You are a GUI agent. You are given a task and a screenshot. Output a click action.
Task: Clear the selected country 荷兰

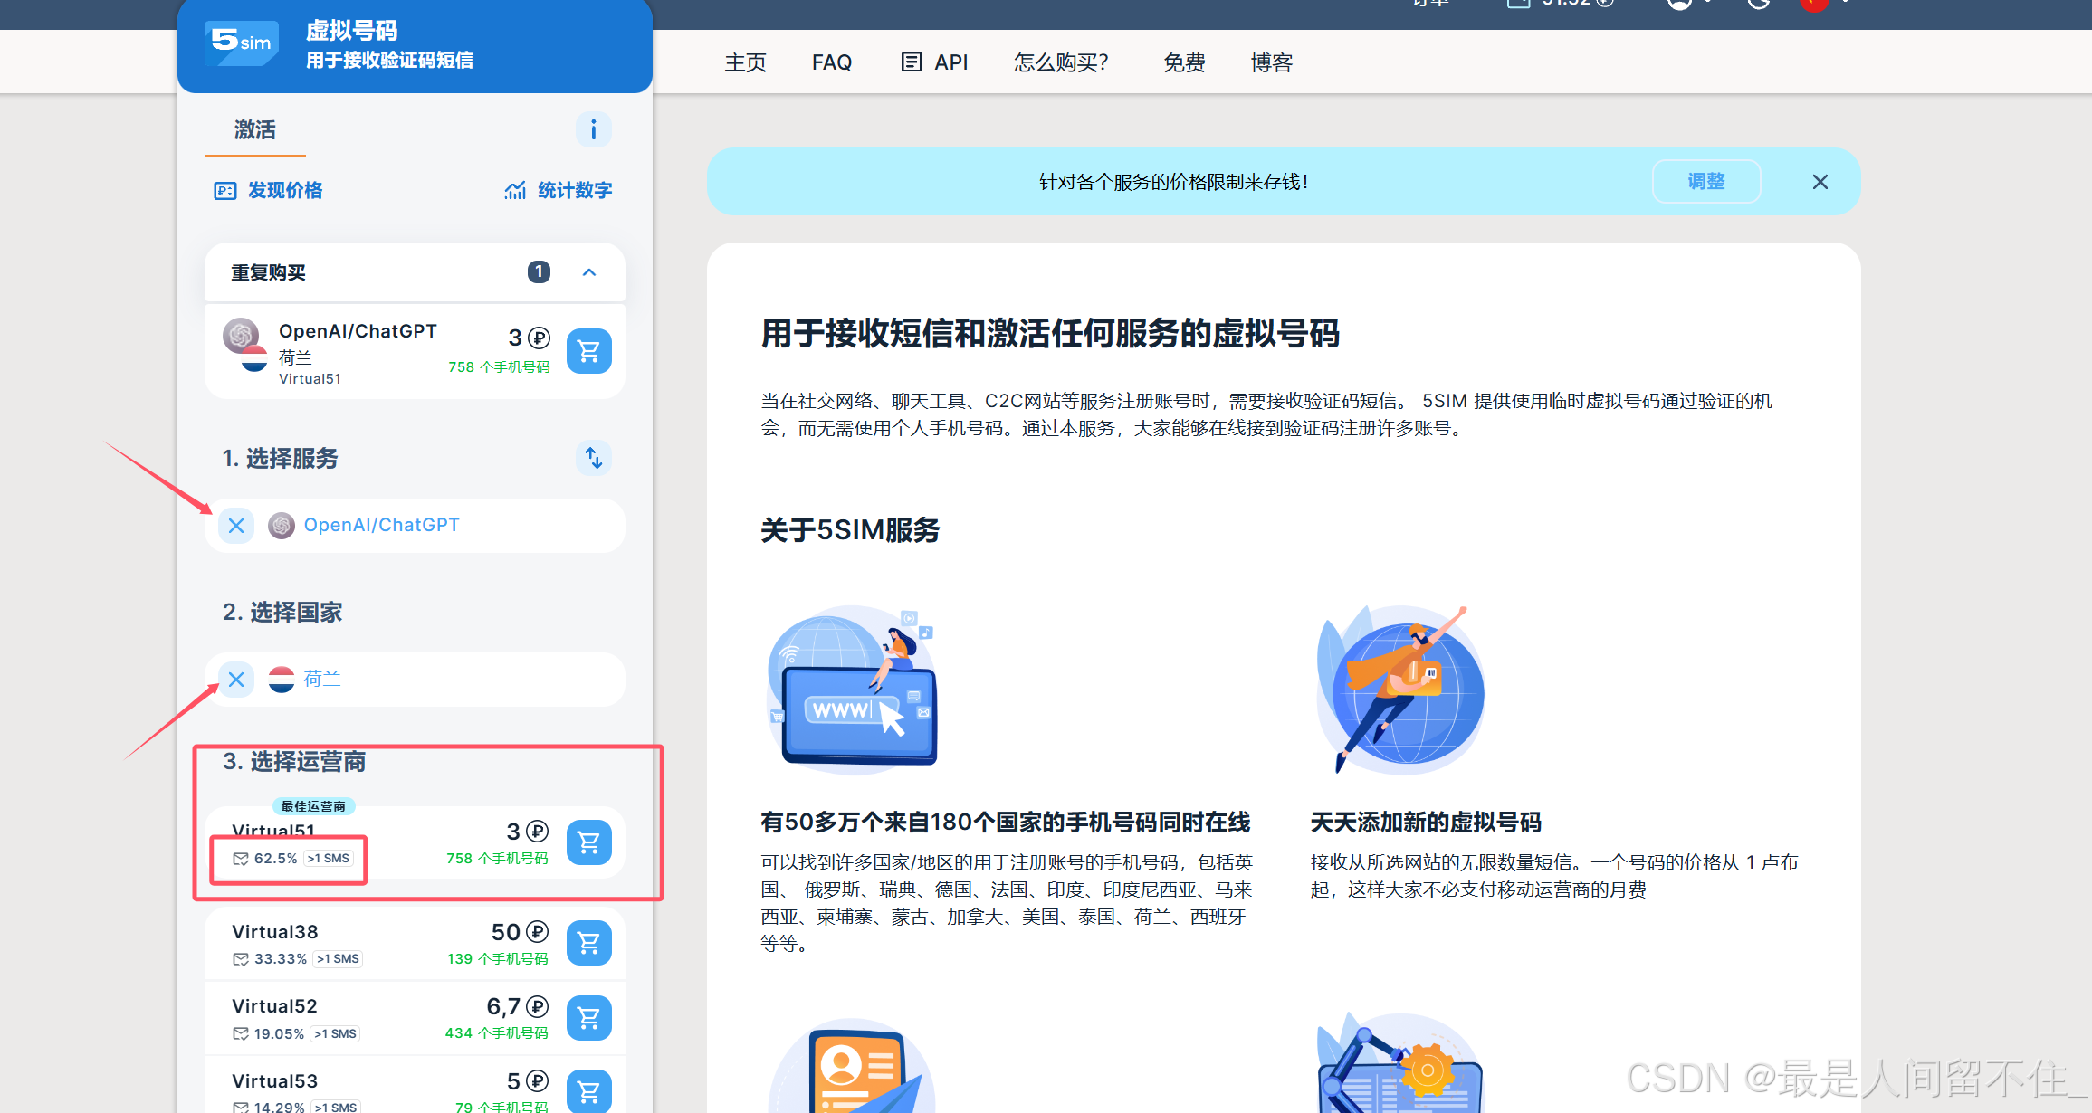point(236,680)
